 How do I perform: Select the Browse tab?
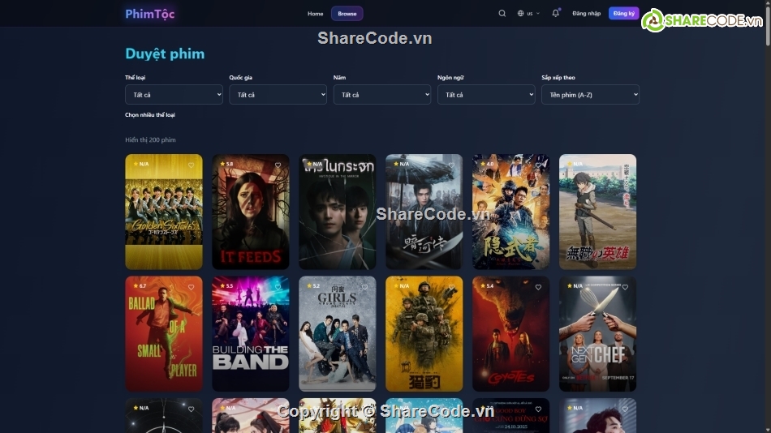[347, 14]
